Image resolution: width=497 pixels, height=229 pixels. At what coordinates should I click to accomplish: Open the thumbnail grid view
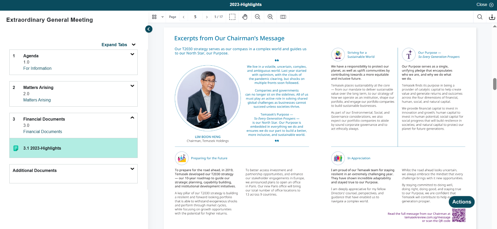coord(154,17)
